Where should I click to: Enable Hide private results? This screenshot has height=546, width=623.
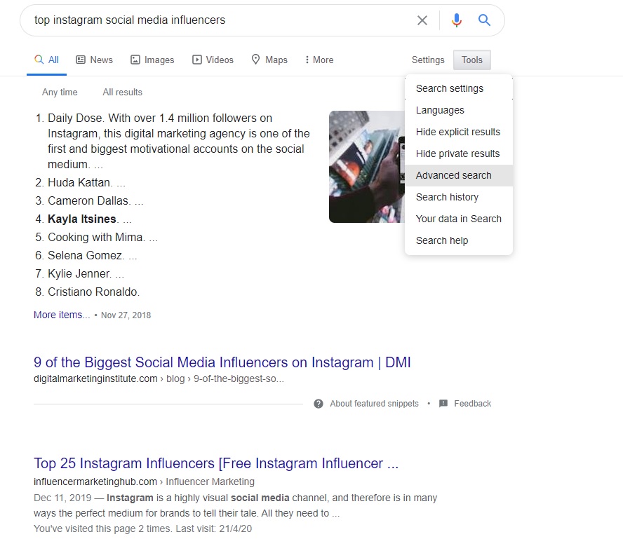coord(457,153)
